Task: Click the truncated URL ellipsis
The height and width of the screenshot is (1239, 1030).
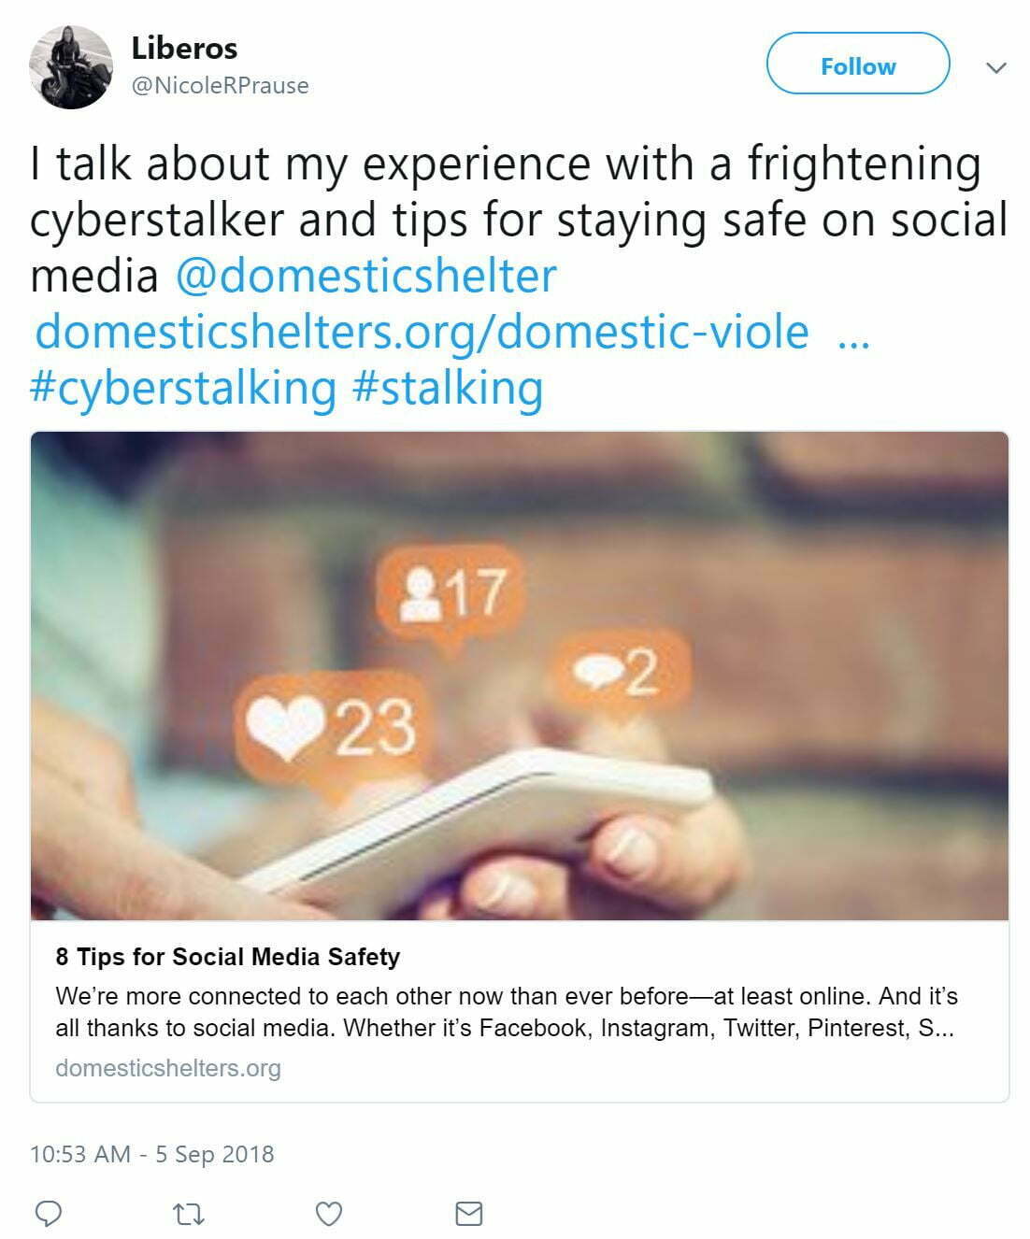Action: (854, 335)
